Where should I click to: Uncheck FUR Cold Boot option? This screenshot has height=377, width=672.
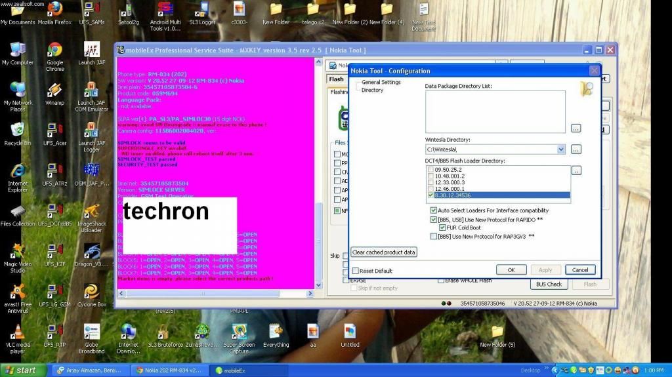[x=442, y=228]
